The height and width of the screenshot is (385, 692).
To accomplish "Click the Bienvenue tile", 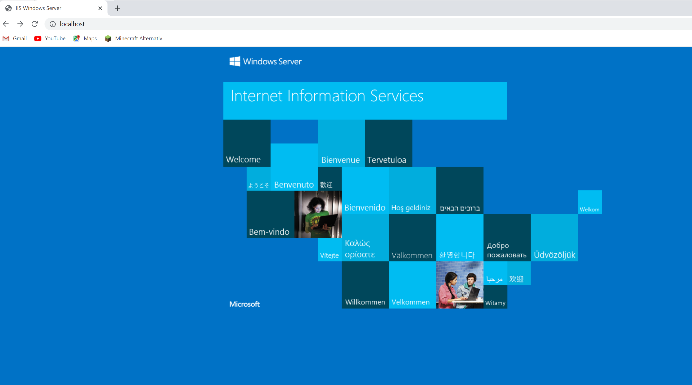I will coord(341,143).
